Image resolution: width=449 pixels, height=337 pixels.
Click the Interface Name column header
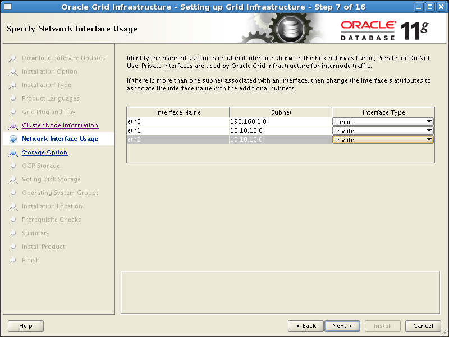pos(178,112)
